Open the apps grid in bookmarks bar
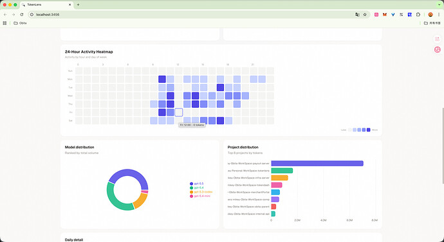The width and height of the screenshot is (444, 242). click(5, 23)
